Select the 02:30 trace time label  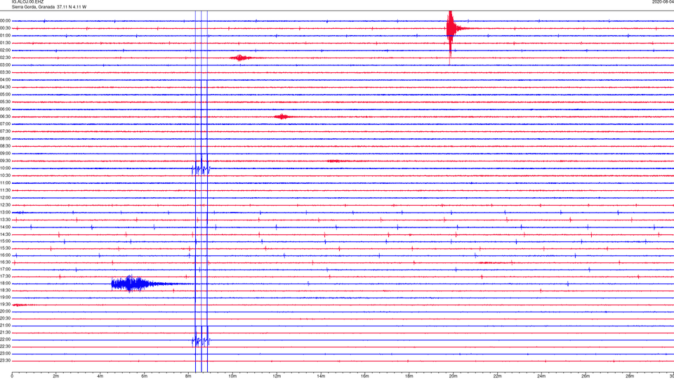pyautogui.click(x=5, y=58)
